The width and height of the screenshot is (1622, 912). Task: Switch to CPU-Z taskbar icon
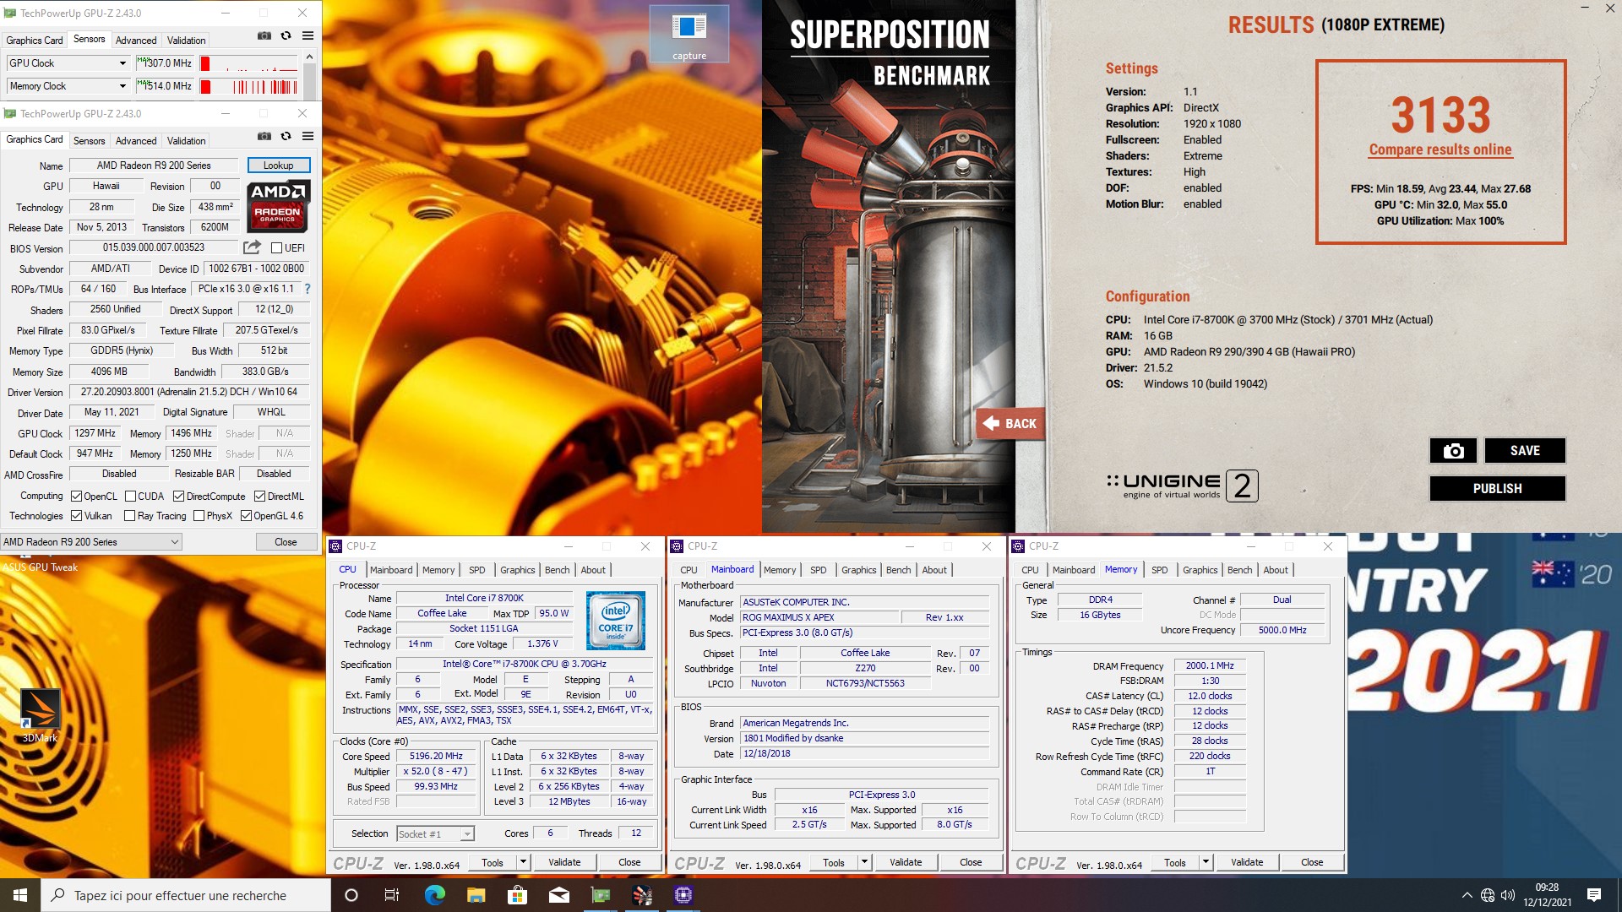coord(683,895)
